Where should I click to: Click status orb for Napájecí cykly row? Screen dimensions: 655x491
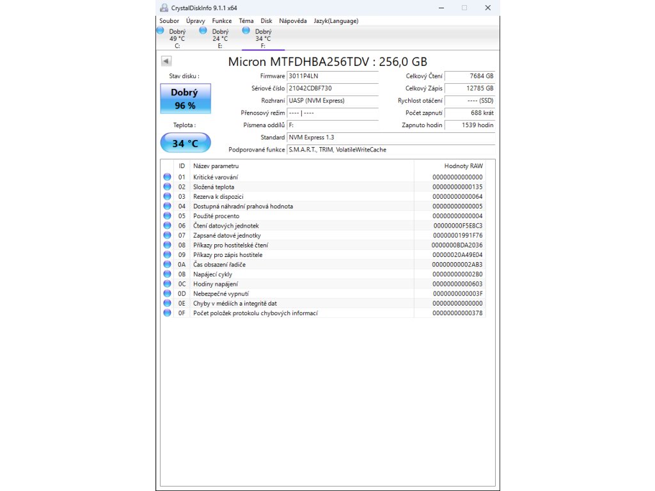click(167, 274)
